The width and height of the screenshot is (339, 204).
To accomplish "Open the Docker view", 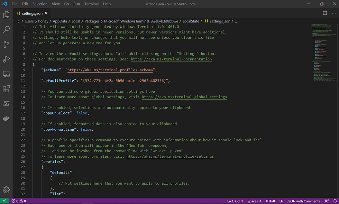I will [x=6, y=118].
